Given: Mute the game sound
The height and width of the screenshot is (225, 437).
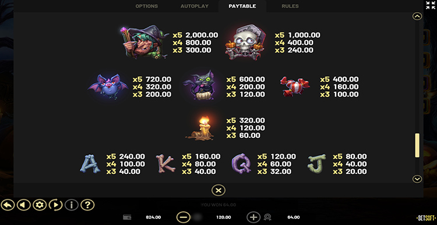Looking at the screenshot, I should (23, 205).
